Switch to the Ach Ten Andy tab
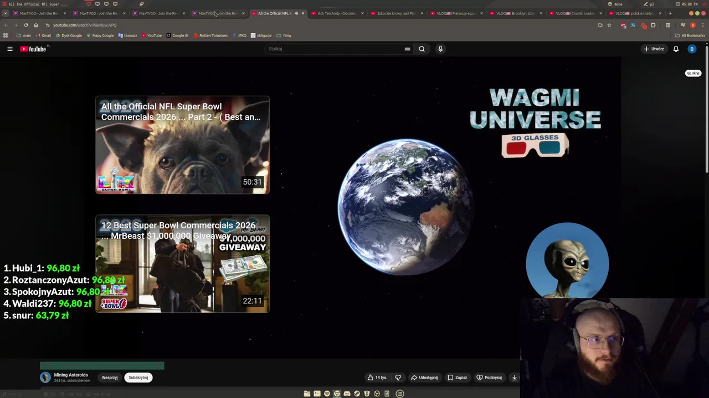 click(x=336, y=13)
